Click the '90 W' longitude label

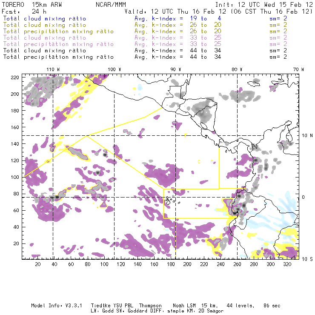pyautogui.click(x=175, y=69)
